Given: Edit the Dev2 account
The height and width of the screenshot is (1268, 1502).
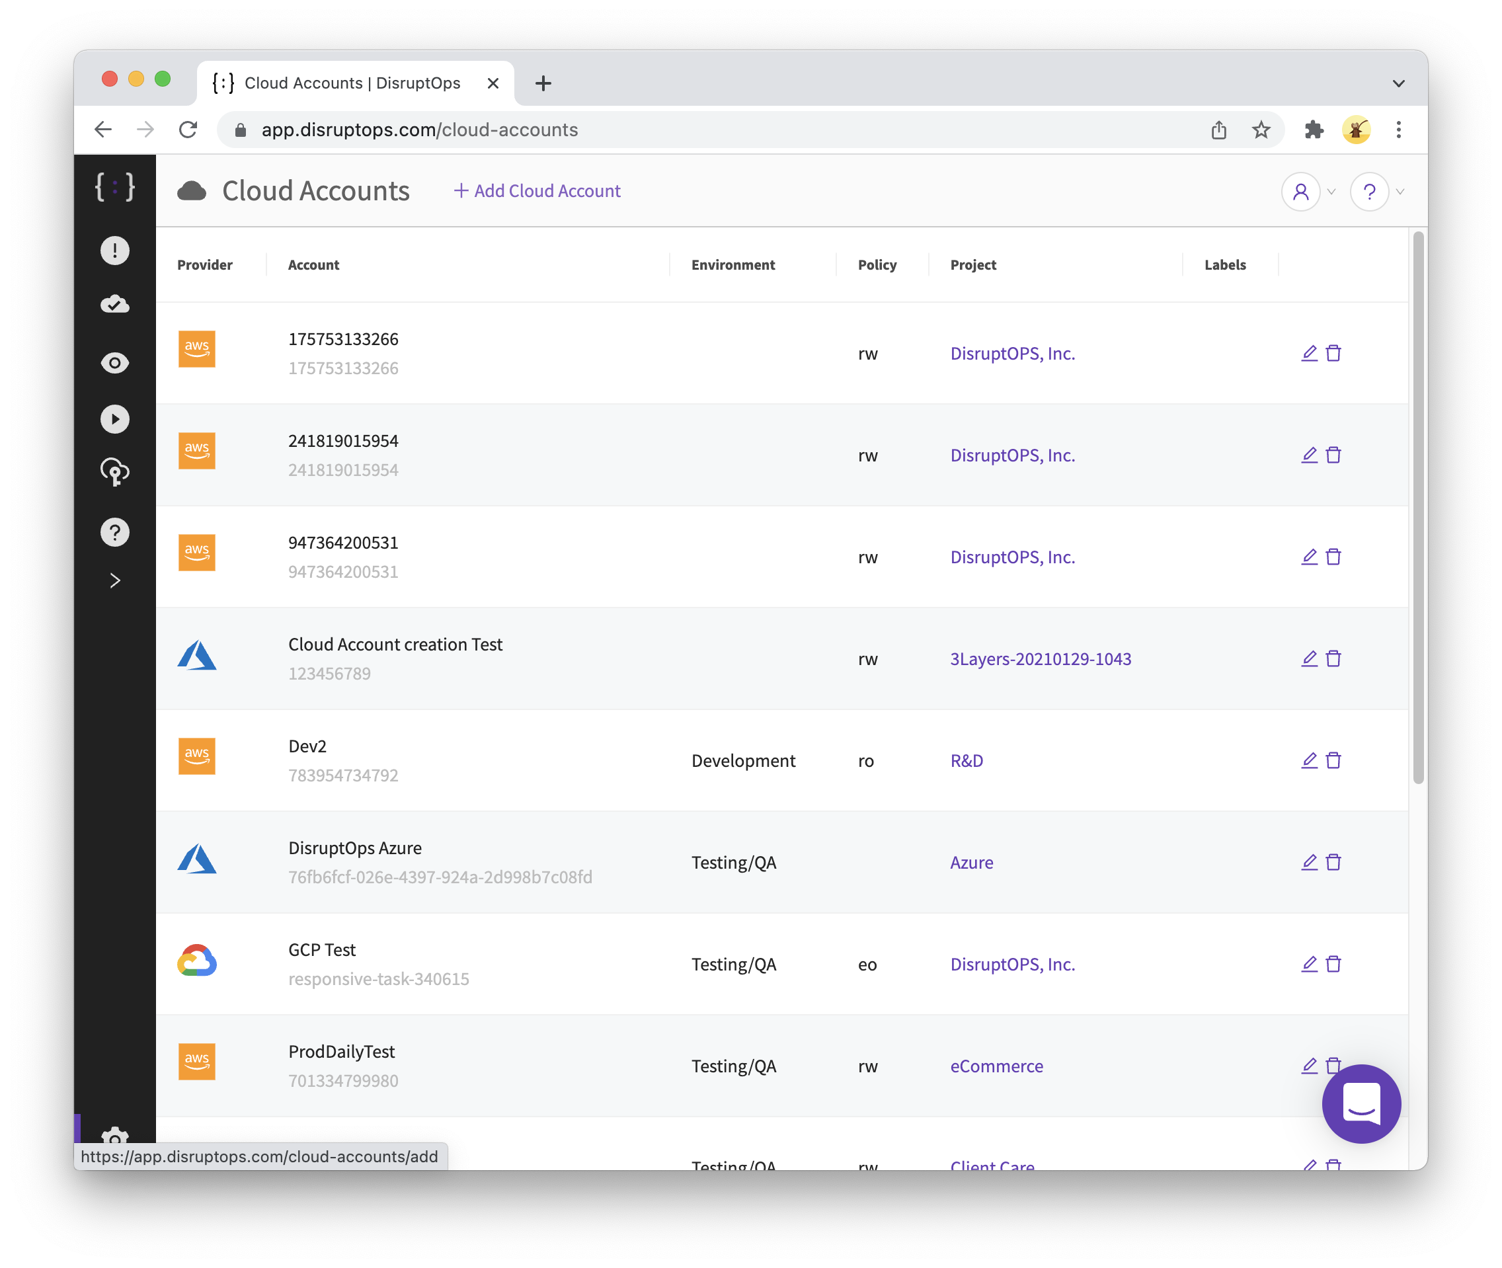Looking at the screenshot, I should 1310,760.
